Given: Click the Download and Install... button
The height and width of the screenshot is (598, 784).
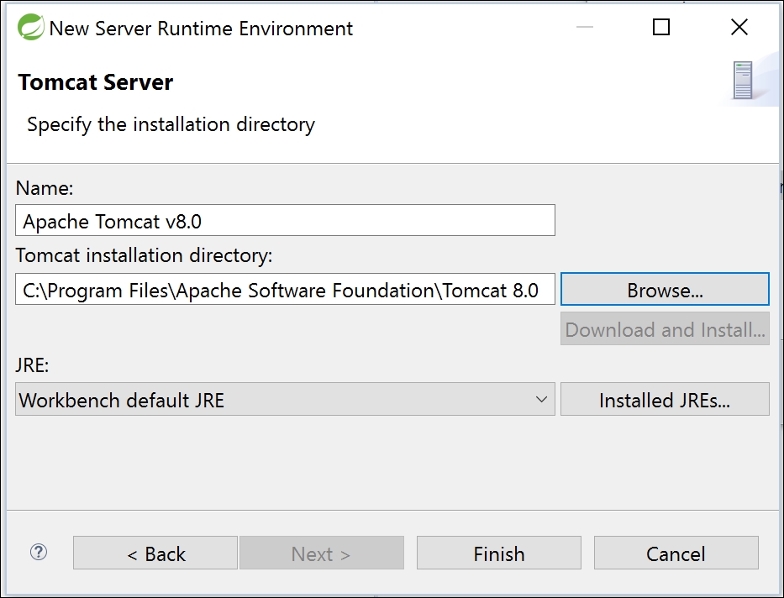Looking at the screenshot, I should point(665,328).
